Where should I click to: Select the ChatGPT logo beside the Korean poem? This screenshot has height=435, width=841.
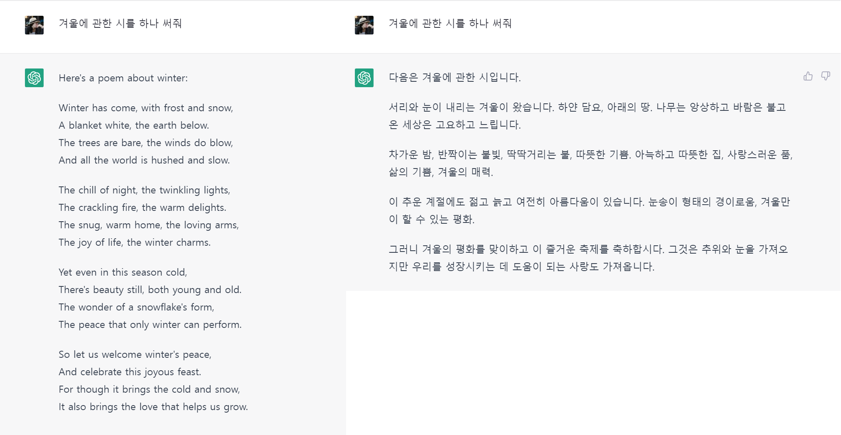[364, 78]
